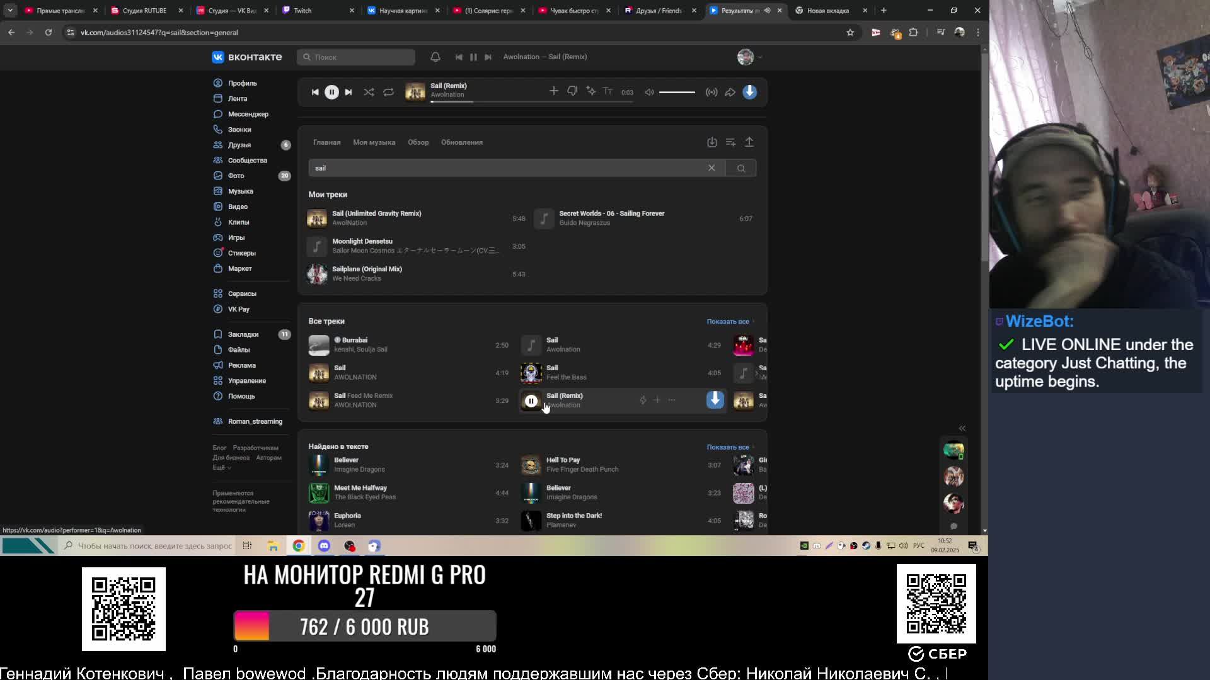Switch to Моя музыка tab
Viewport: 1210px width, 680px height.
[x=374, y=142]
